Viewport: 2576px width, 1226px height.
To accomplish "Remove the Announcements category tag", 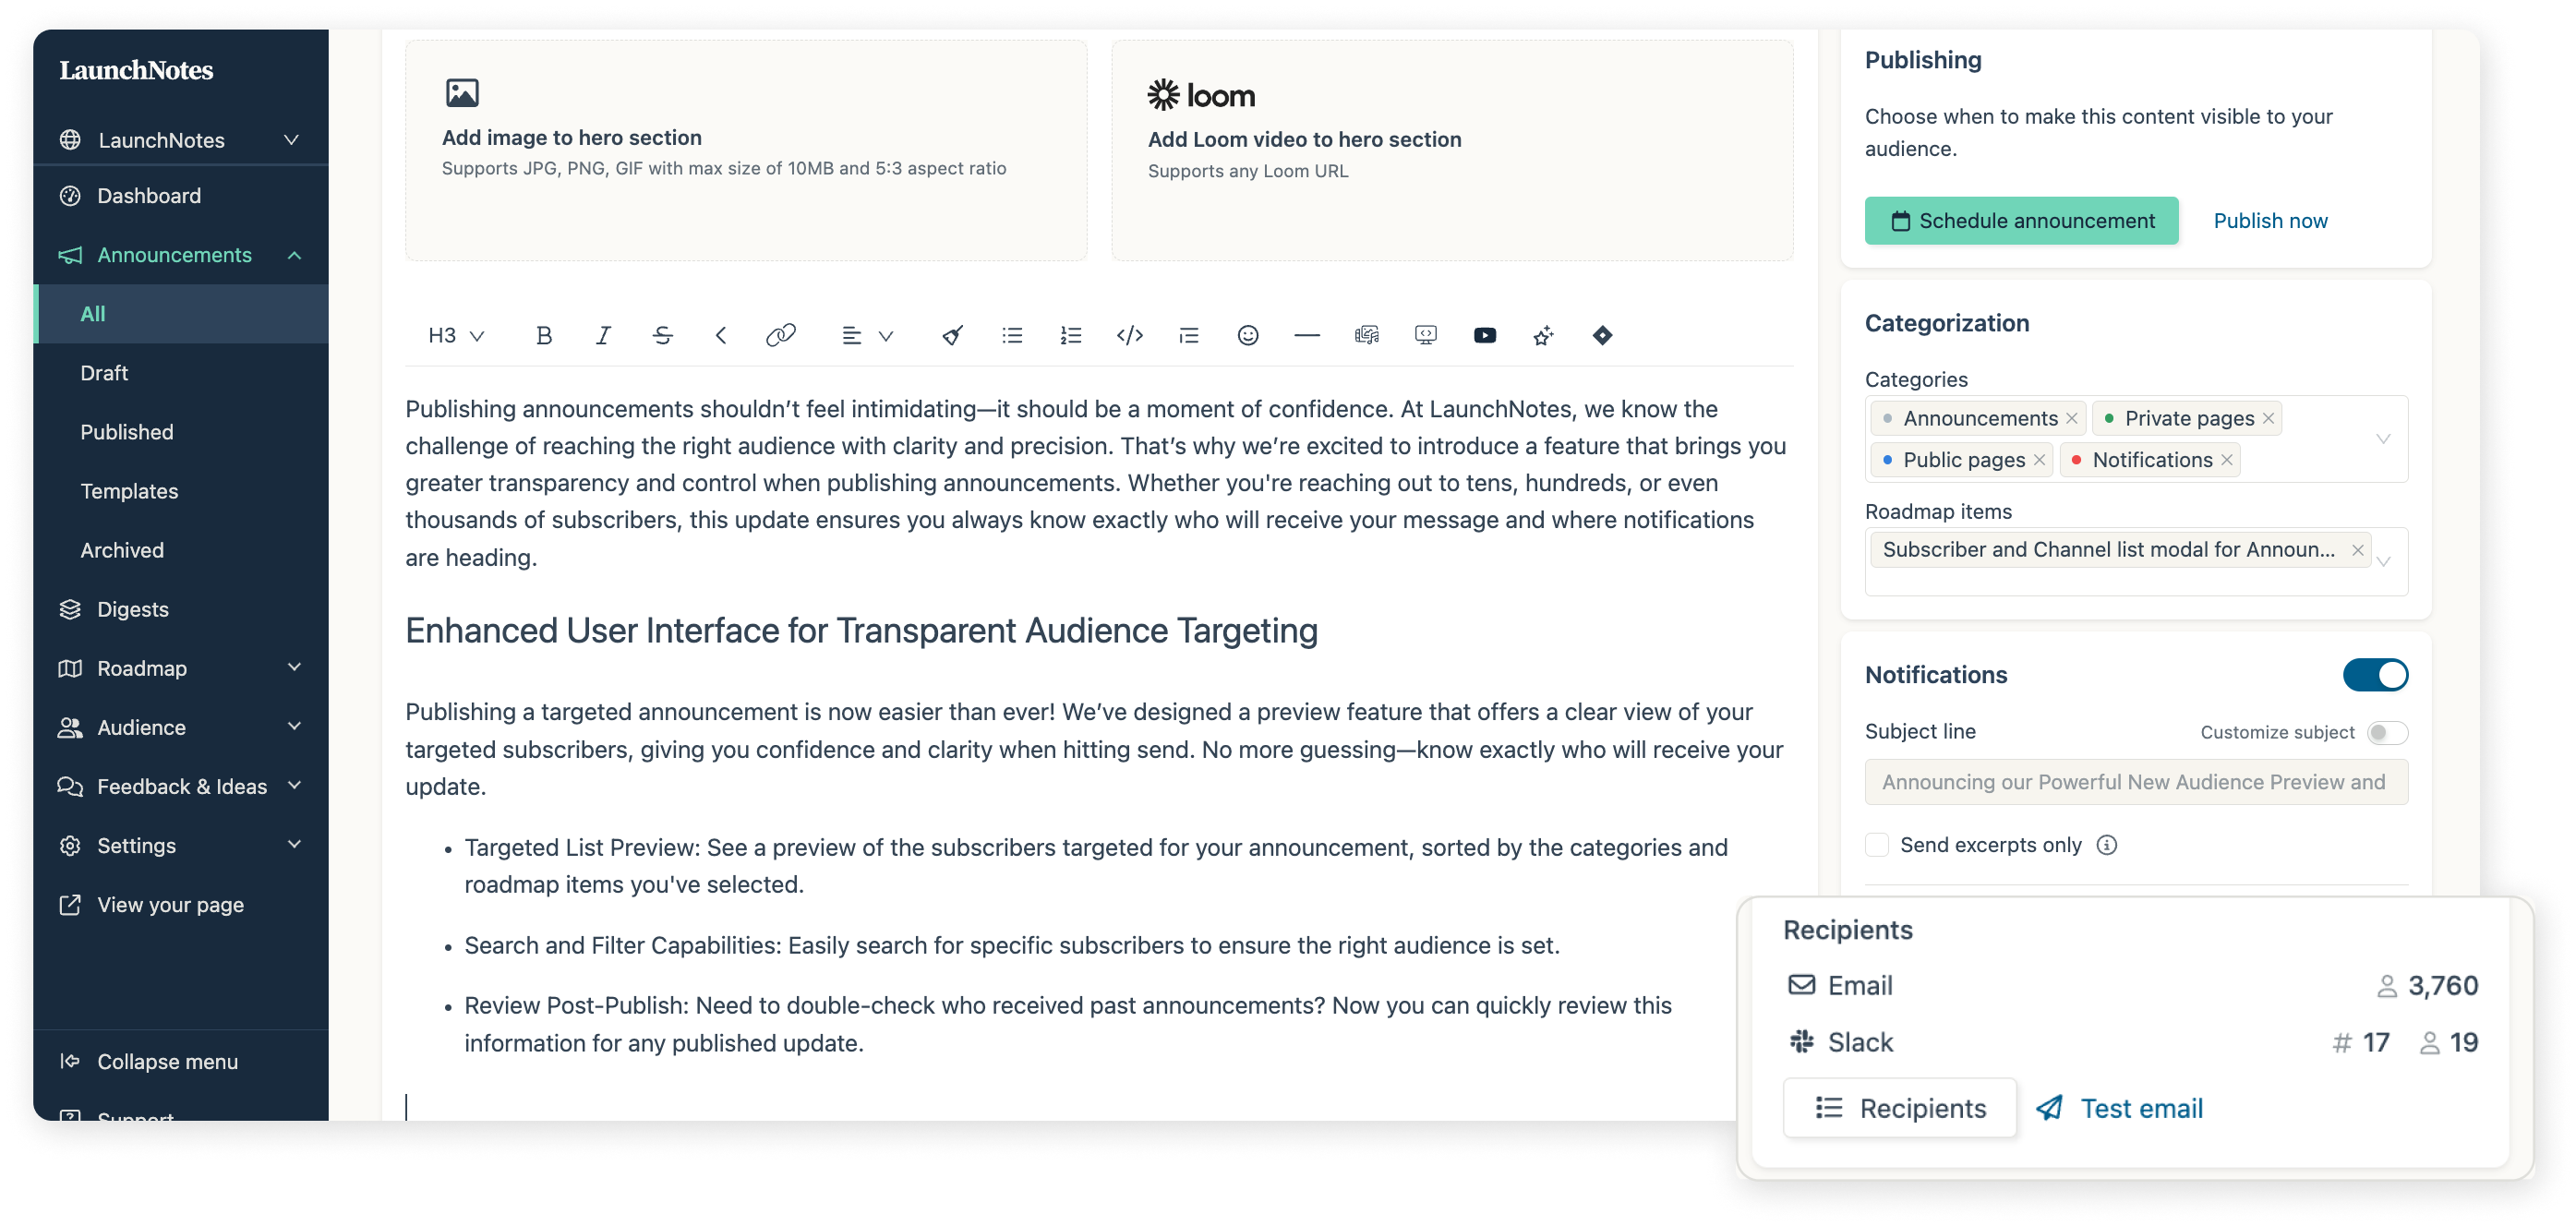I will (2072, 418).
